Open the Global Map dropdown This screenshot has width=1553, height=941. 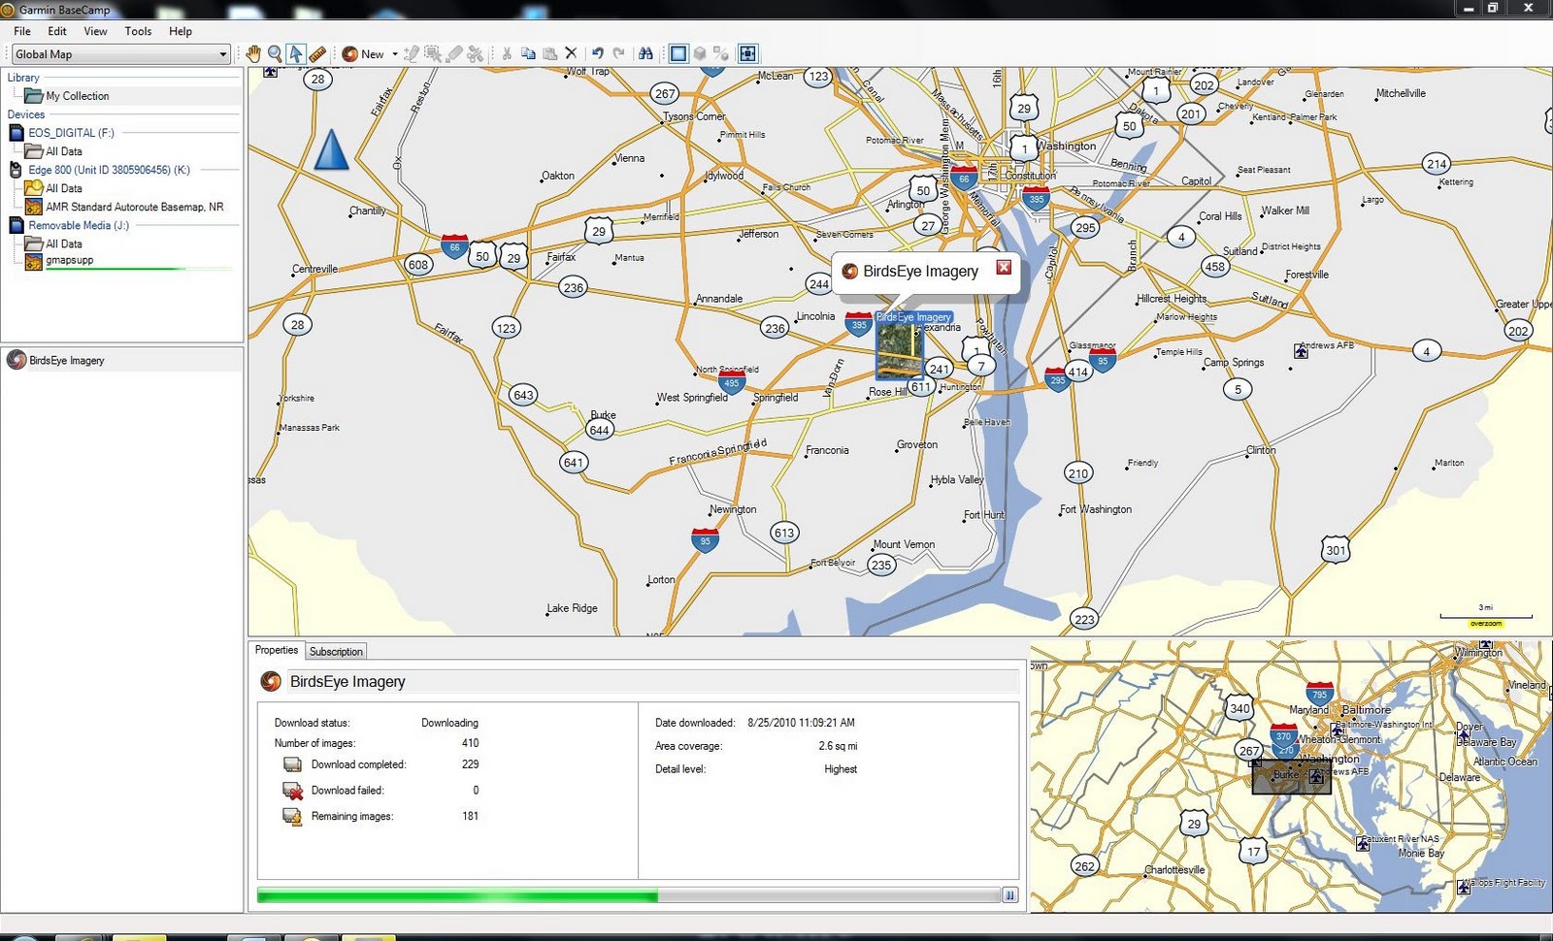[x=120, y=54]
